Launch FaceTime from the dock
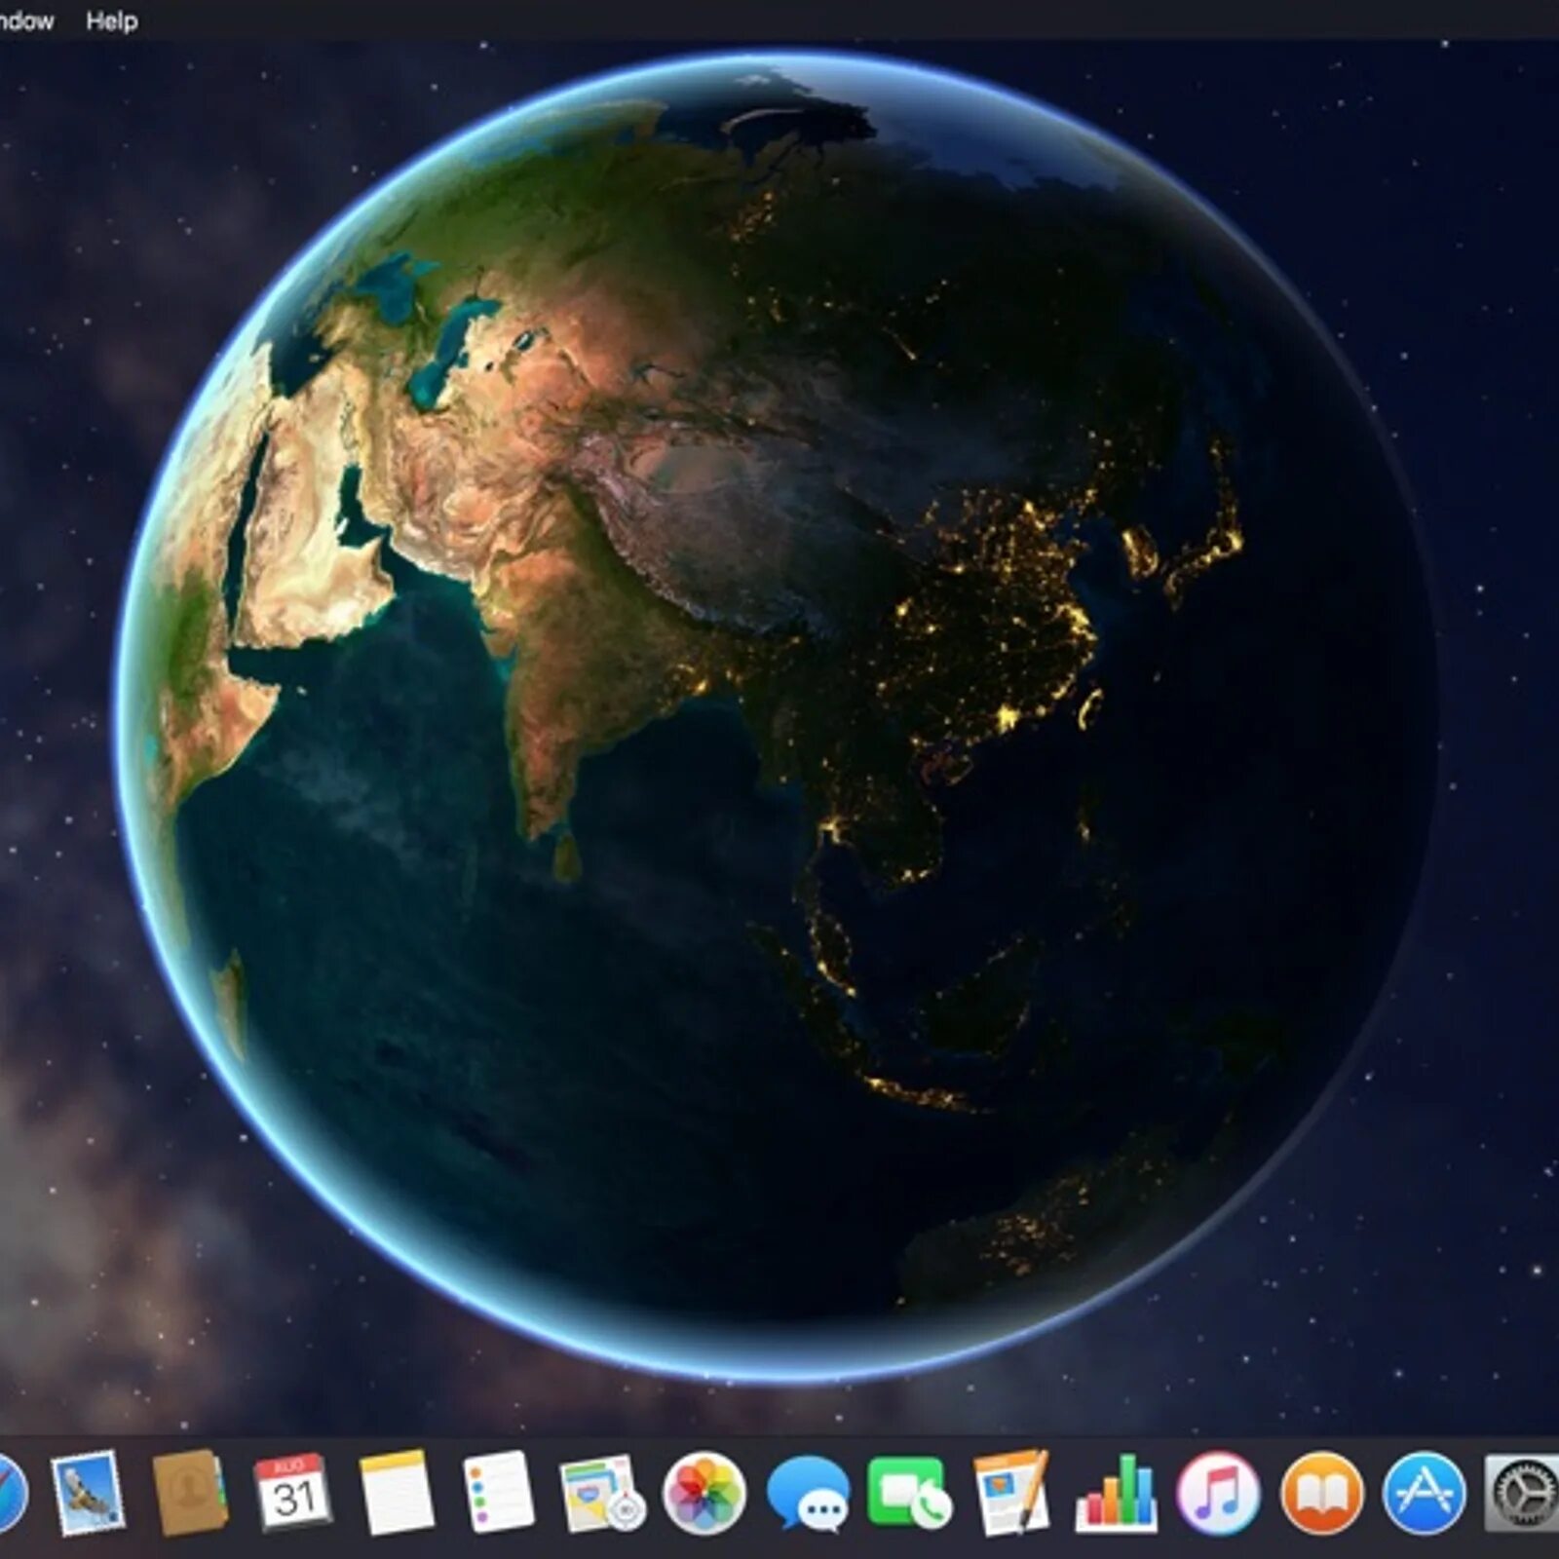Image resolution: width=1559 pixels, height=1559 pixels. [910, 1494]
